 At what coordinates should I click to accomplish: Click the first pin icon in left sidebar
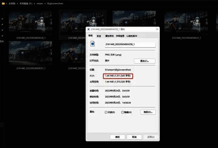coord(2,19)
